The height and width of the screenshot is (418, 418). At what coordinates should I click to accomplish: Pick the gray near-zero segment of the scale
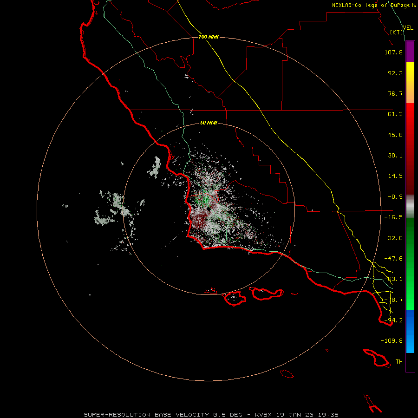coord(410,207)
